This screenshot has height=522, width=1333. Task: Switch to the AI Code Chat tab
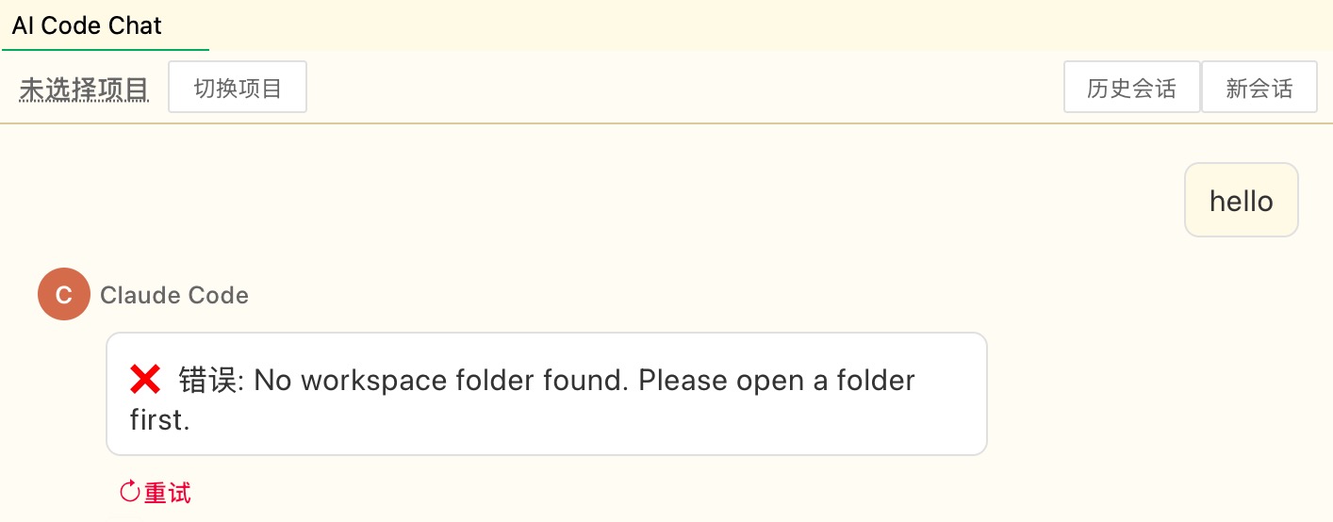coord(87,25)
